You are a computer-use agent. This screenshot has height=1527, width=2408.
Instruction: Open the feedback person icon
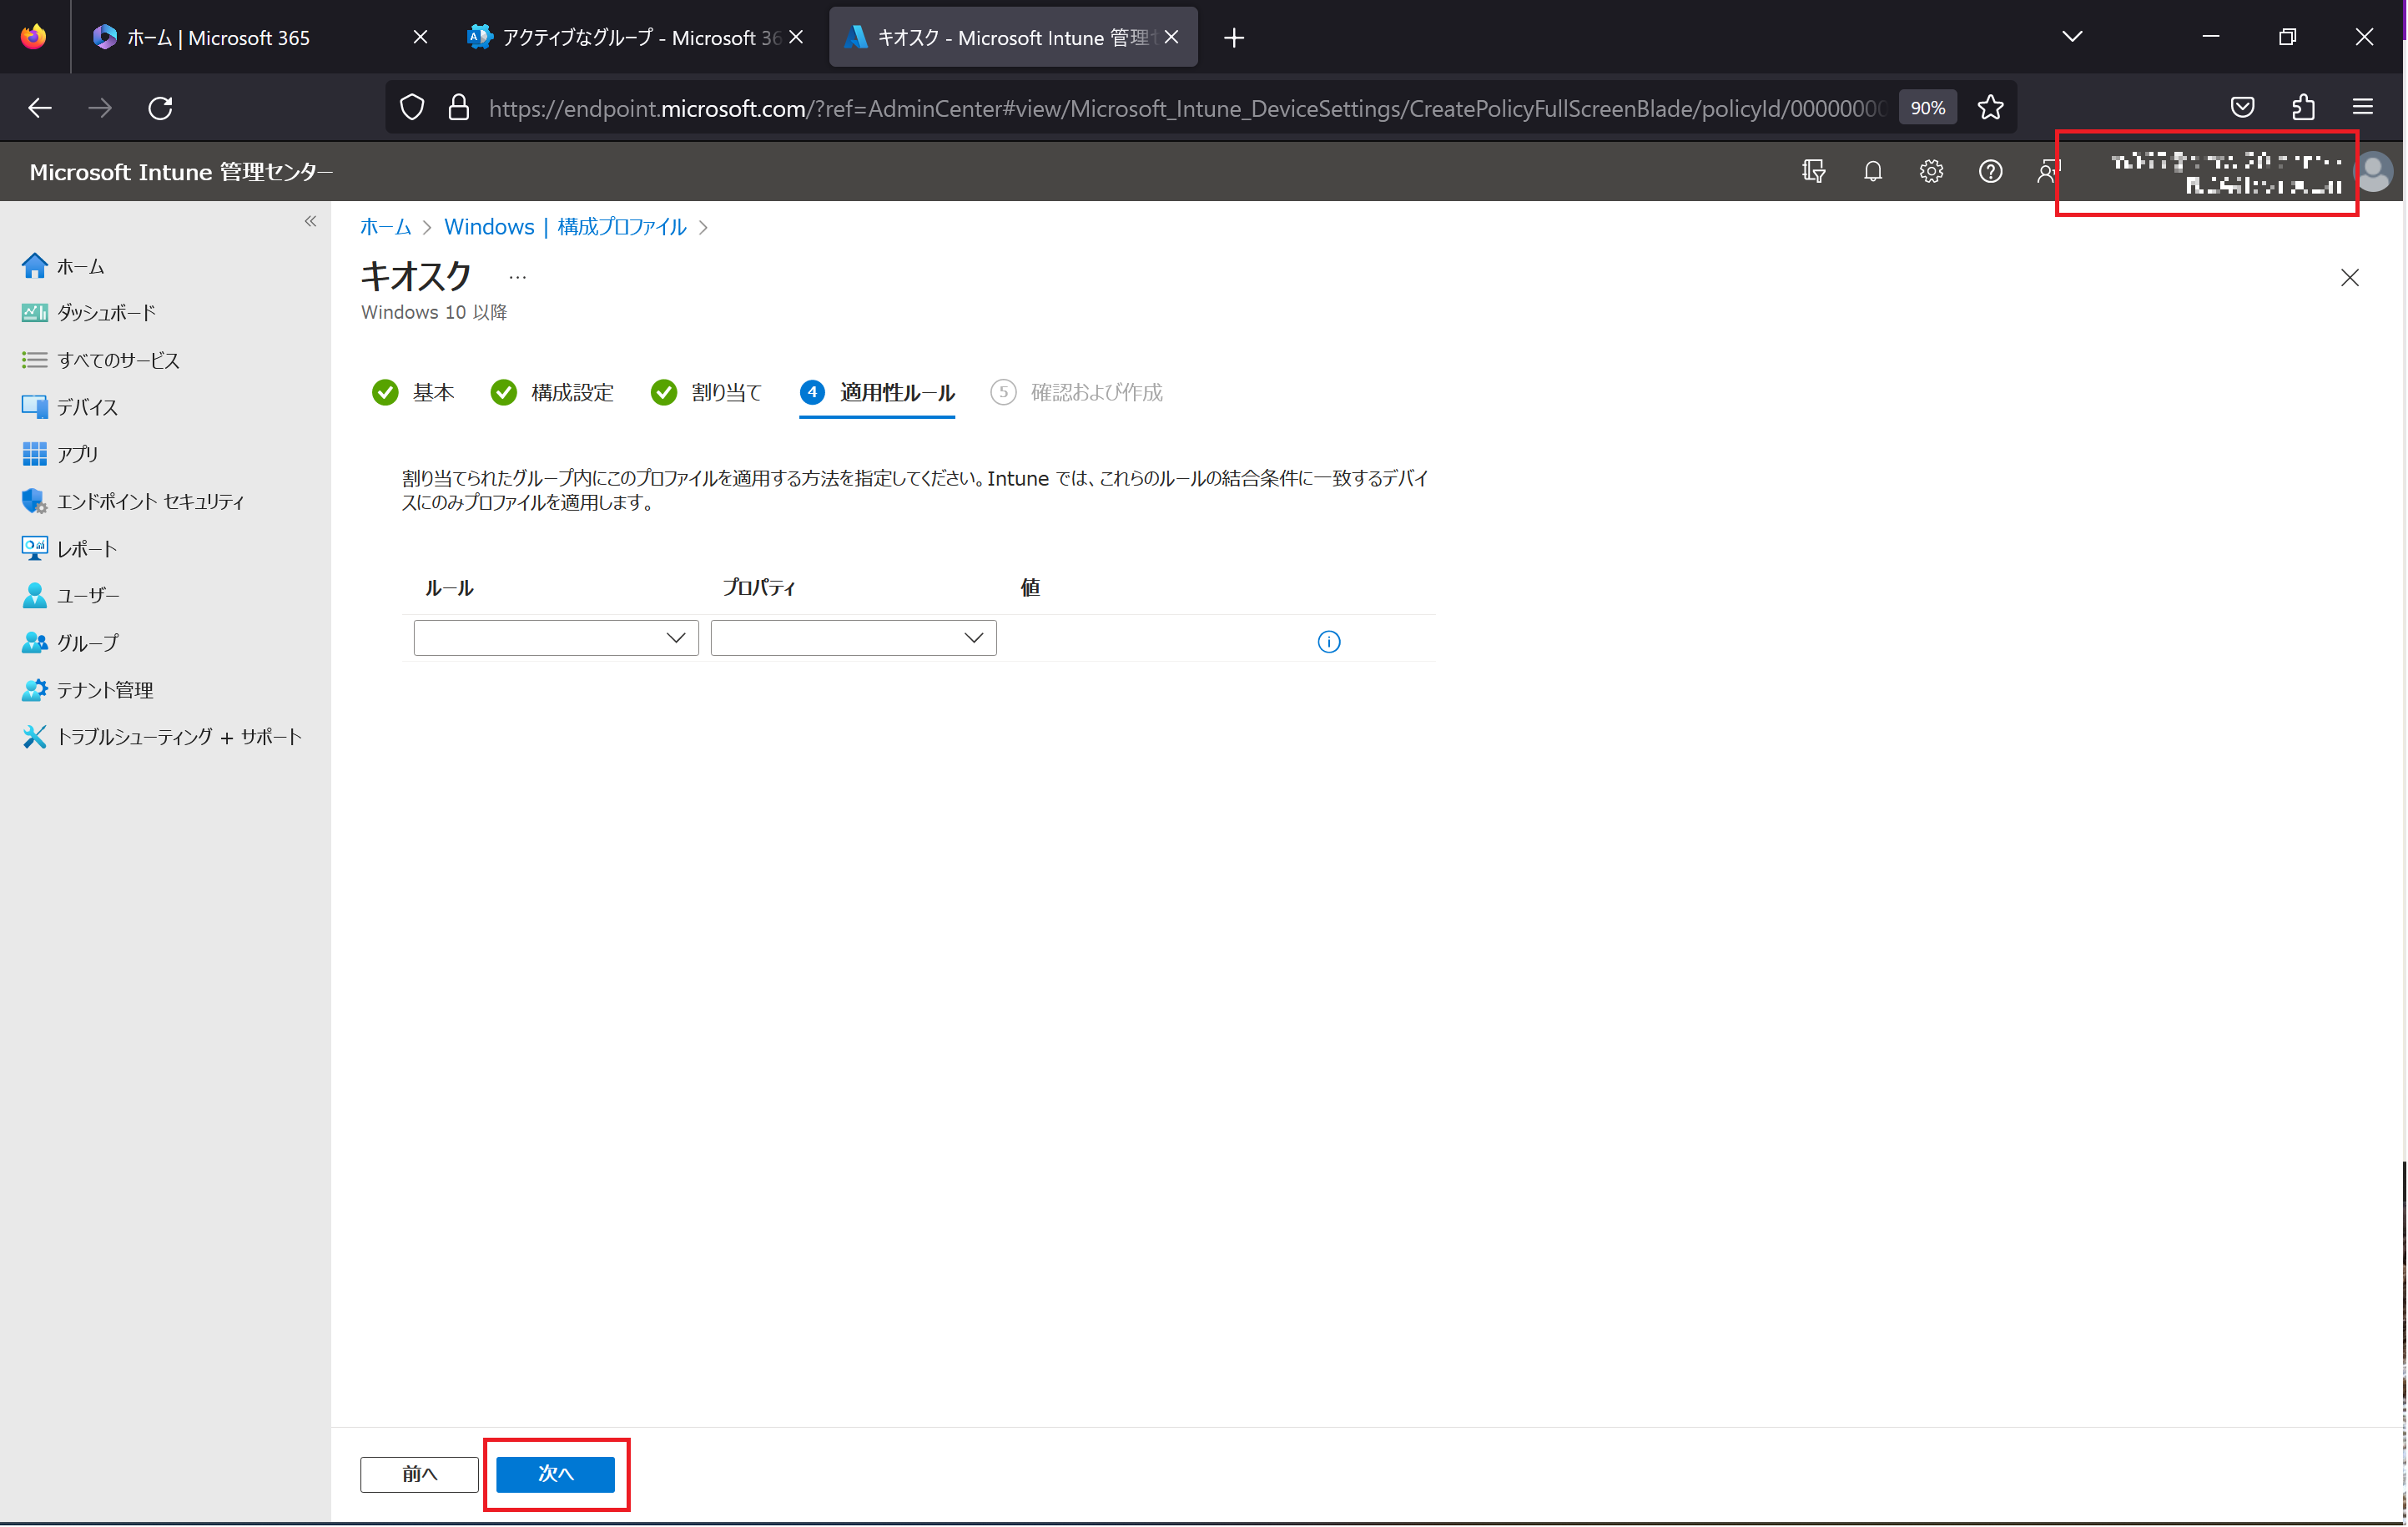(x=2047, y=171)
